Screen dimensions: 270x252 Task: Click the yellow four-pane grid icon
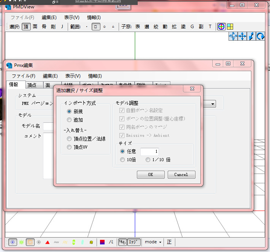[230, 27]
